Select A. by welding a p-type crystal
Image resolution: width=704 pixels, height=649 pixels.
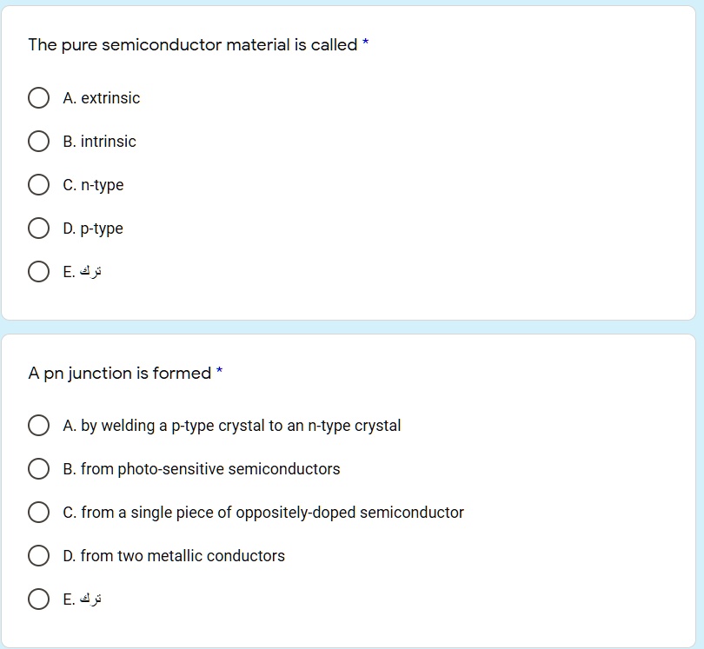click(38, 425)
